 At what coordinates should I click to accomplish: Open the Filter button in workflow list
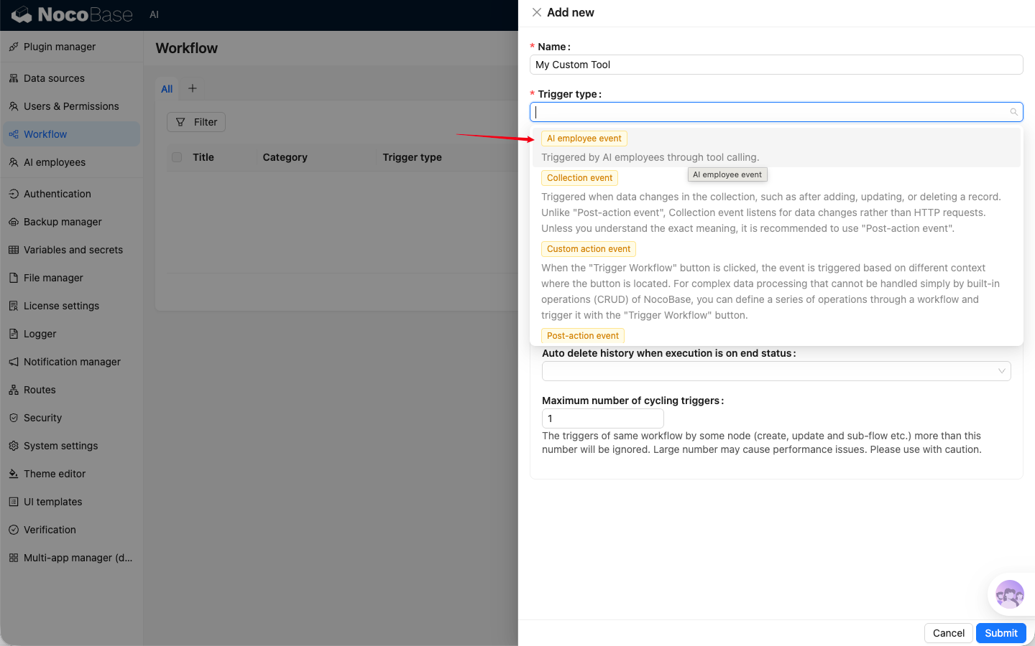click(196, 122)
